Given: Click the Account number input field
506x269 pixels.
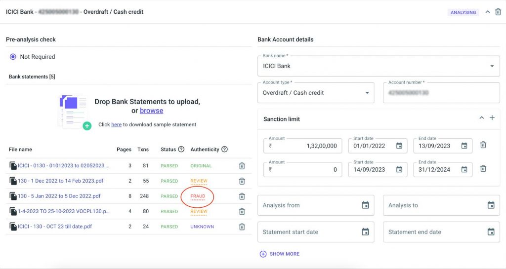Looking at the screenshot, I should point(441,93).
